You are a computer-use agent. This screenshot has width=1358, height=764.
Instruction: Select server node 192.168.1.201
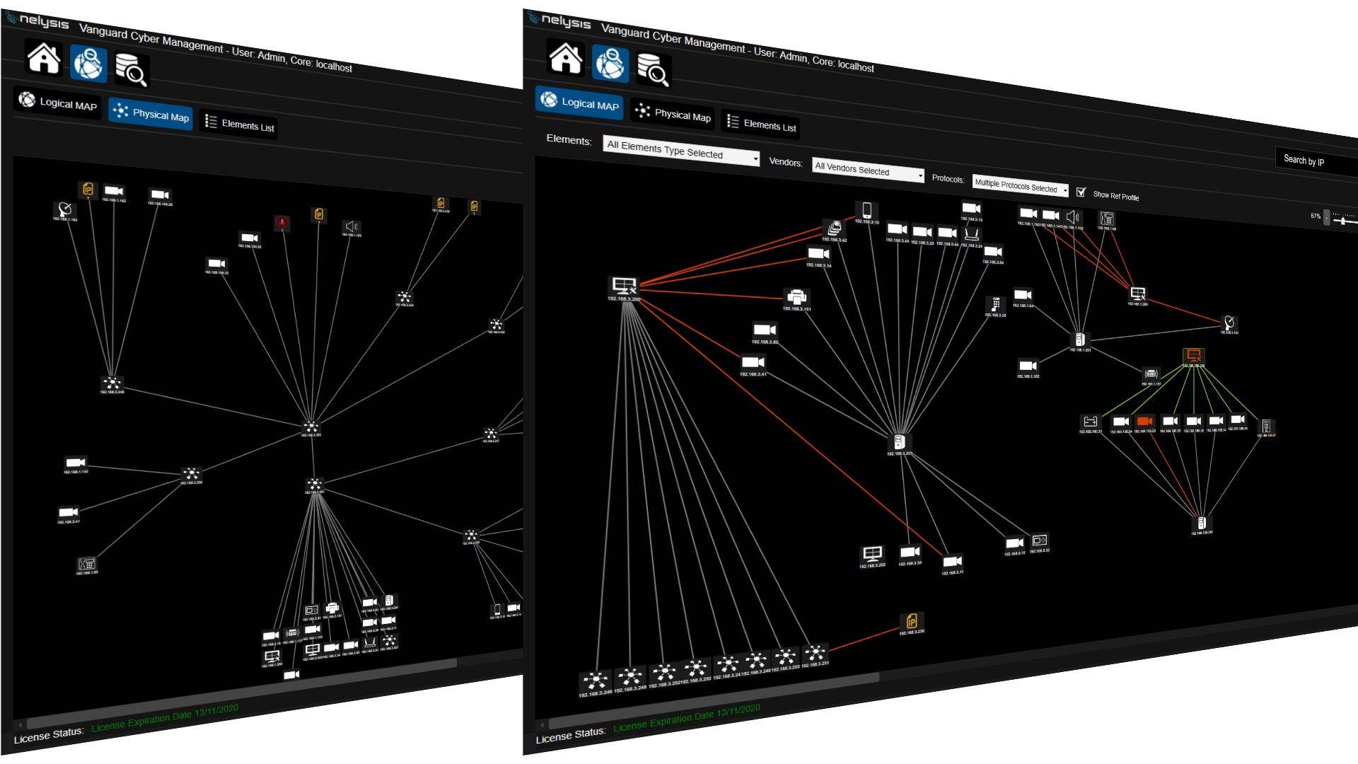1080,342
